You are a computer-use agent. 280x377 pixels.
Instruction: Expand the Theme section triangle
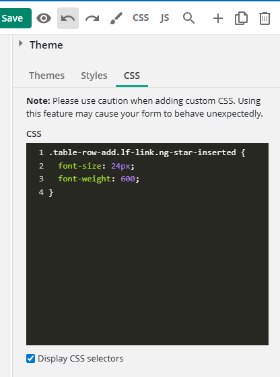21,44
